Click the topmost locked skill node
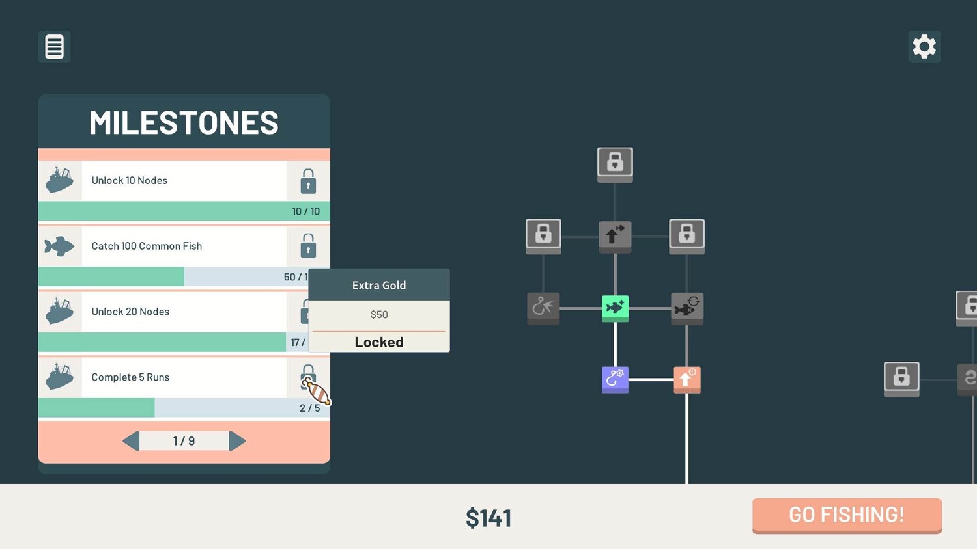 [615, 163]
